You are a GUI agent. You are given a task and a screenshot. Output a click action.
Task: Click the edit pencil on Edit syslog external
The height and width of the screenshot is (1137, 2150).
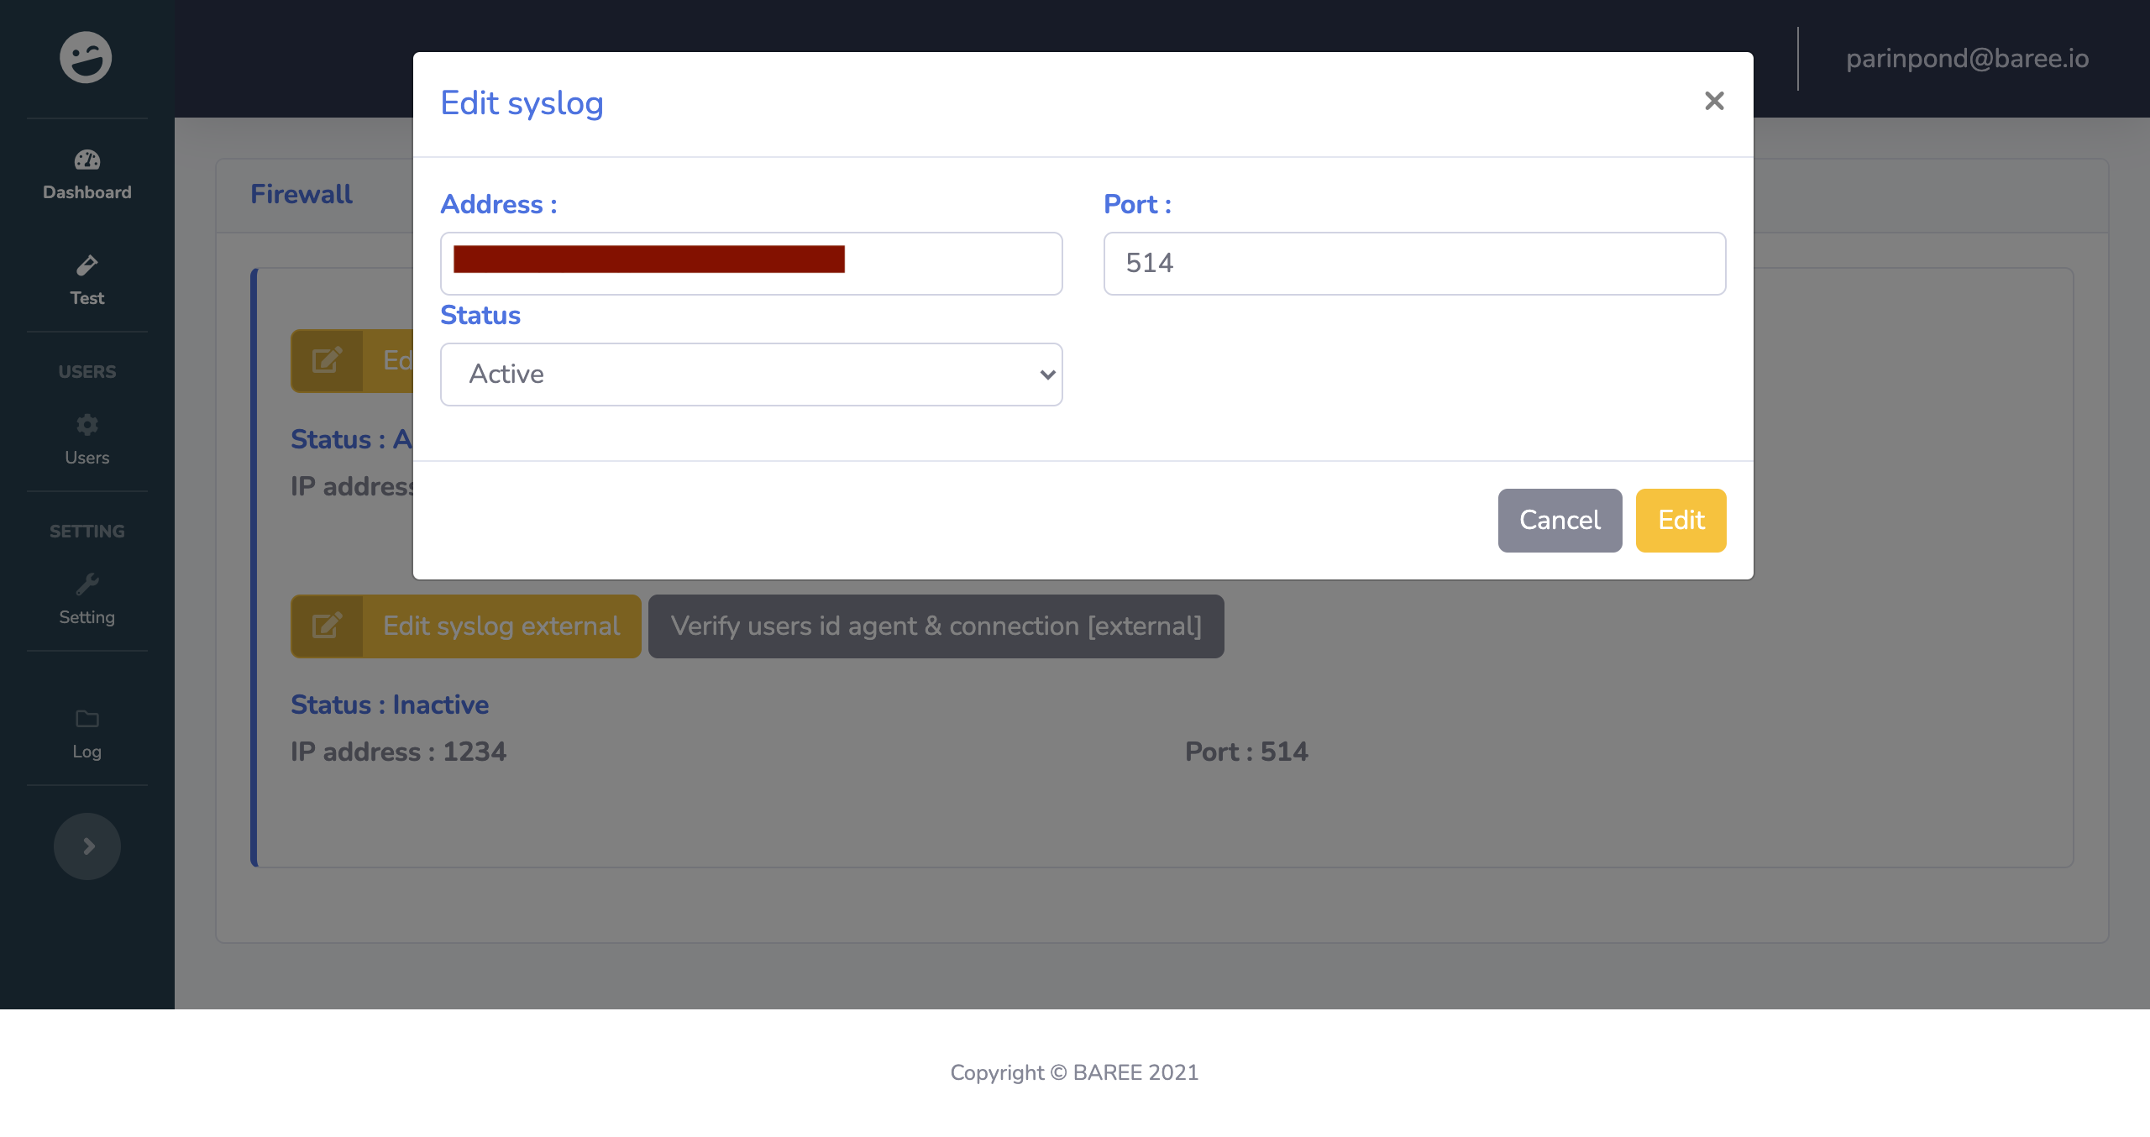pos(328,626)
